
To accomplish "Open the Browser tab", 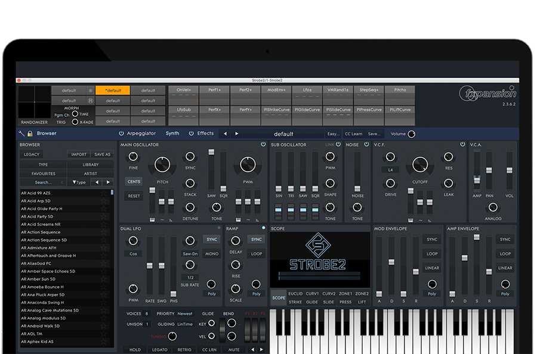I will click(47, 133).
